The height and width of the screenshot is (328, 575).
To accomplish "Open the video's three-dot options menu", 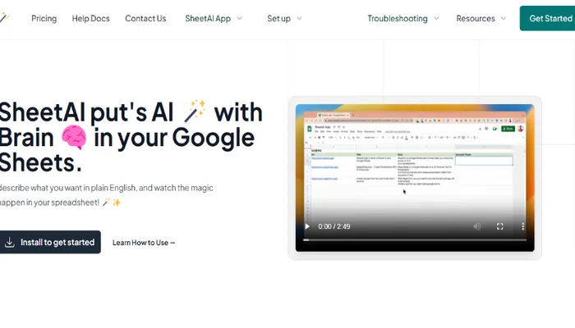I will click(x=522, y=226).
